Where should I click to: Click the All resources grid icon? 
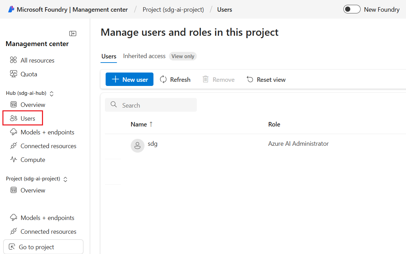click(13, 60)
